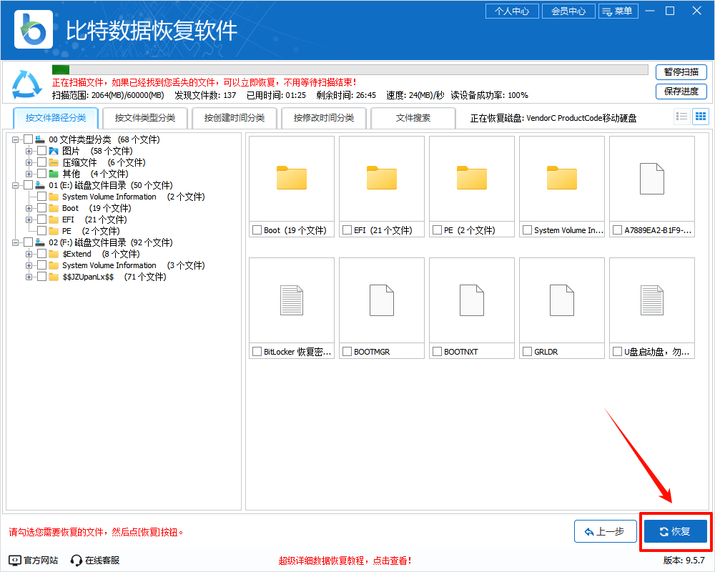Expand the $$JZUpanLx$$ folder node

pos(29,276)
